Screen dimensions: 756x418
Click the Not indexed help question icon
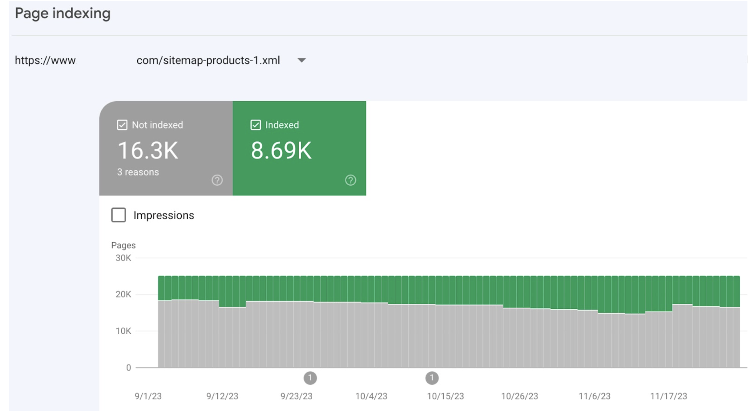coord(217,180)
